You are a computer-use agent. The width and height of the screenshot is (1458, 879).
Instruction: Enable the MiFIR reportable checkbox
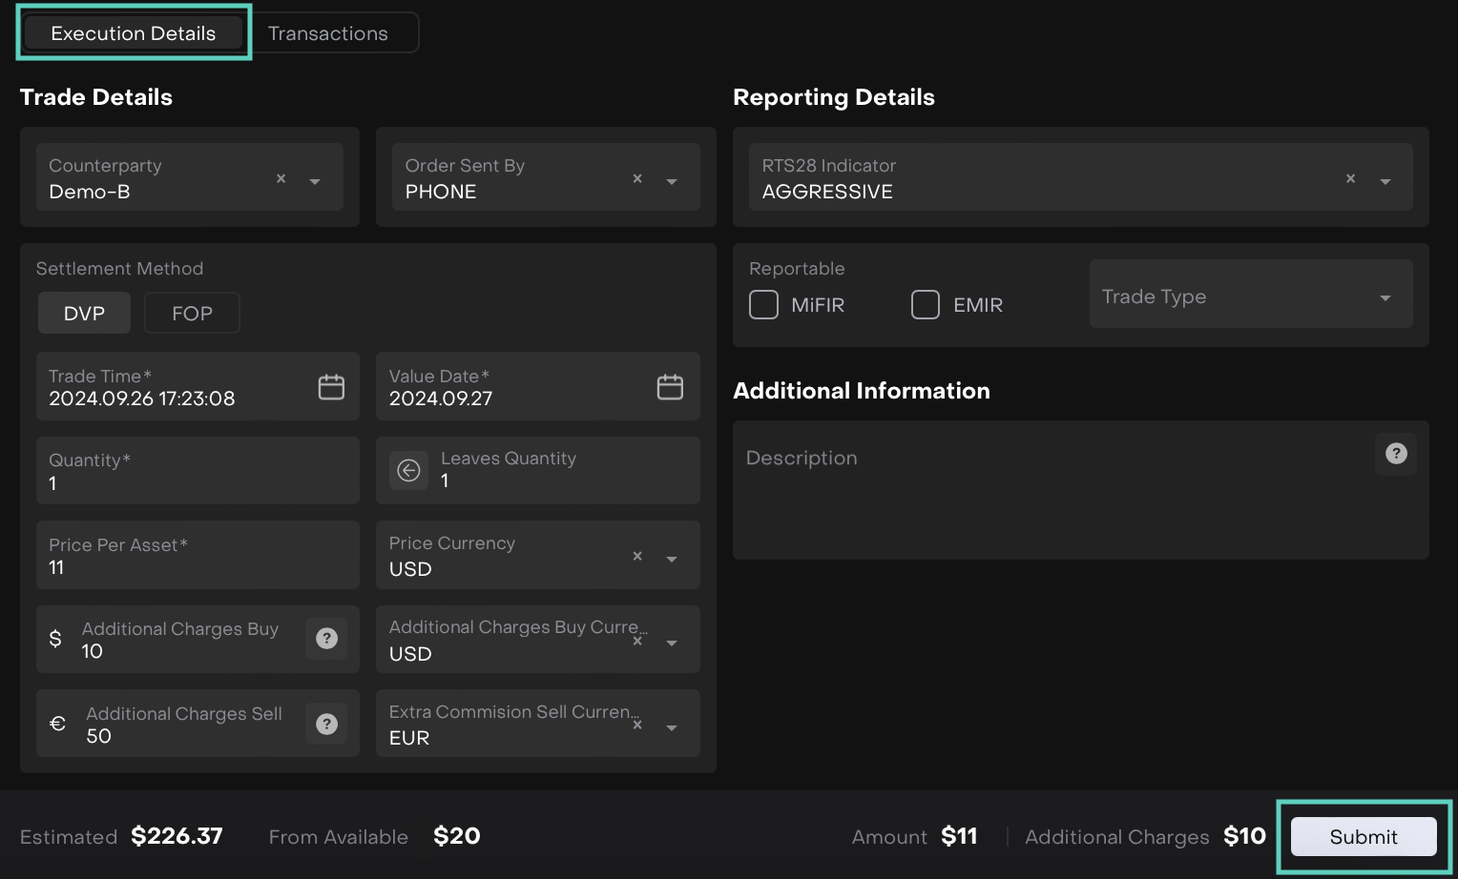[x=763, y=305]
